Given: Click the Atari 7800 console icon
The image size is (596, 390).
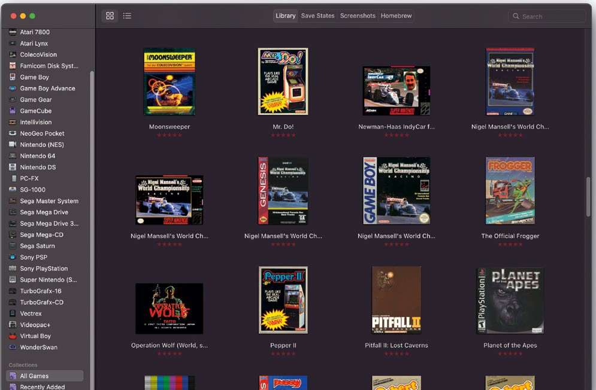Looking at the screenshot, I should pos(13,32).
